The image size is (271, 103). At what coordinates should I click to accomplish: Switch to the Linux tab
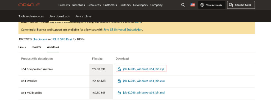click(22, 47)
